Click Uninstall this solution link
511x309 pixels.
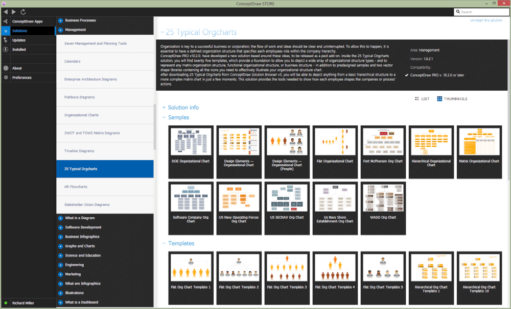coord(486,20)
